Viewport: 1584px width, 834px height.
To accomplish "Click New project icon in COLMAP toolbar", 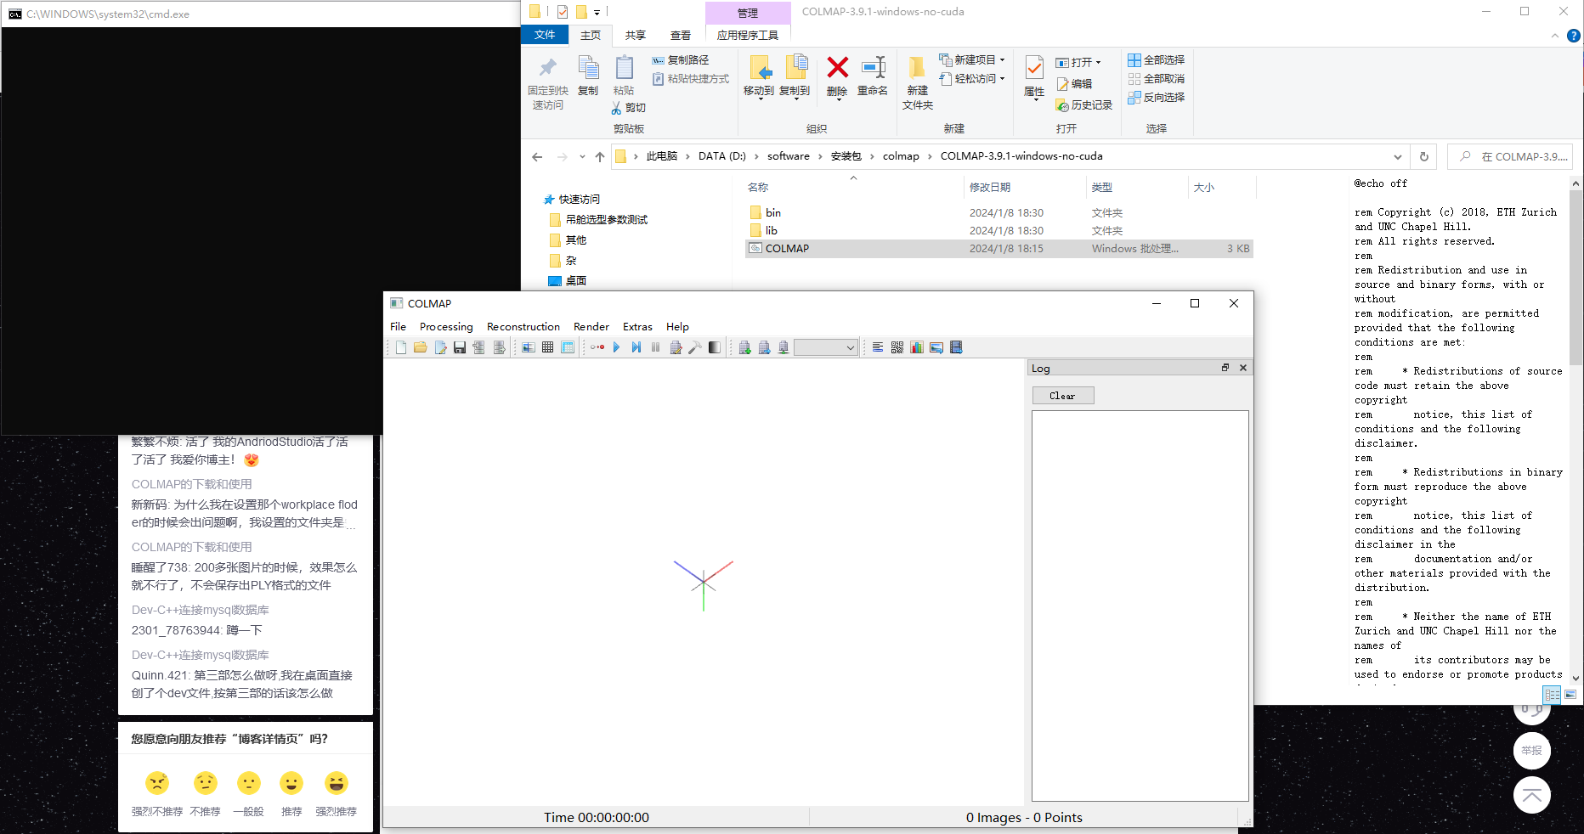I will coord(401,347).
